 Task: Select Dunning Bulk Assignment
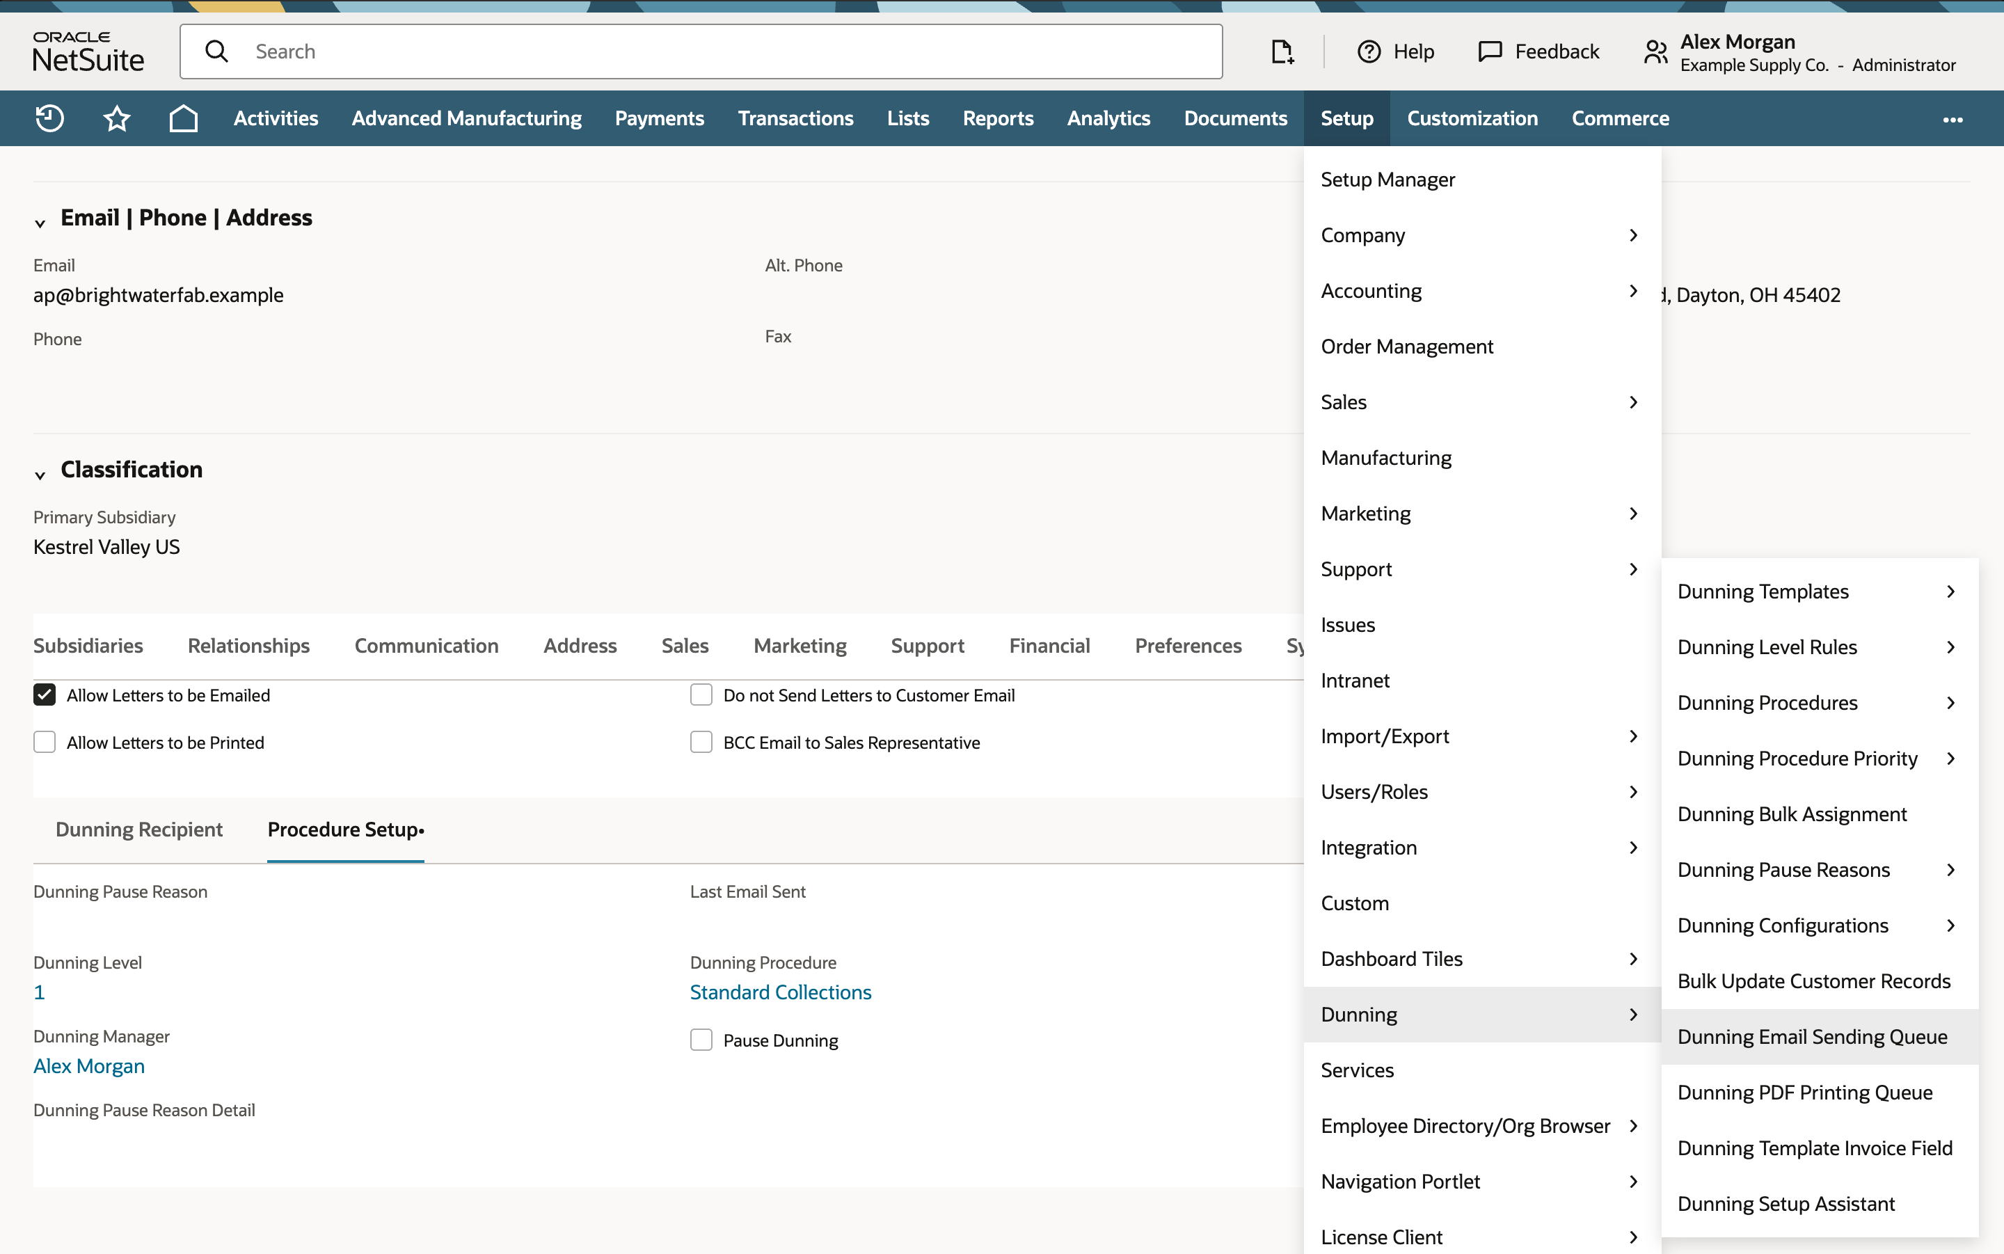point(1819,813)
